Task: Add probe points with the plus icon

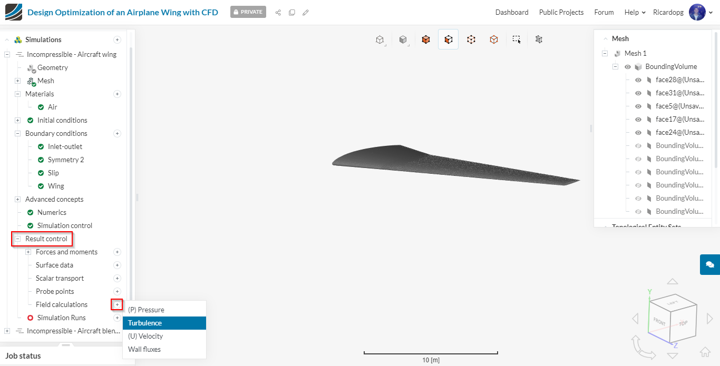Action: pyautogui.click(x=117, y=291)
